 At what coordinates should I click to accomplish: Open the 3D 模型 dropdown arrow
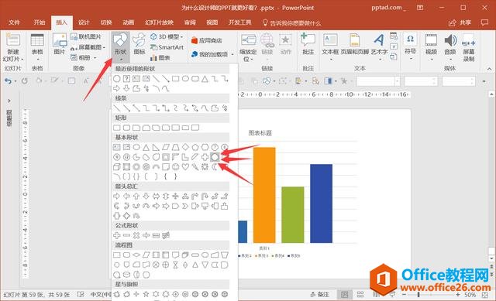(x=182, y=37)
